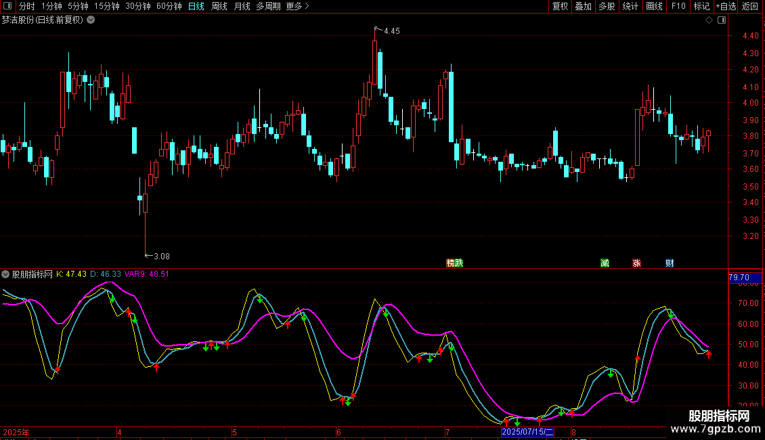The height and width of the screenshot is (440, 765).
Task: Expand the 梦洁股份 chart title dropdown
Action: pyautogui.click(x=91, y=20)
